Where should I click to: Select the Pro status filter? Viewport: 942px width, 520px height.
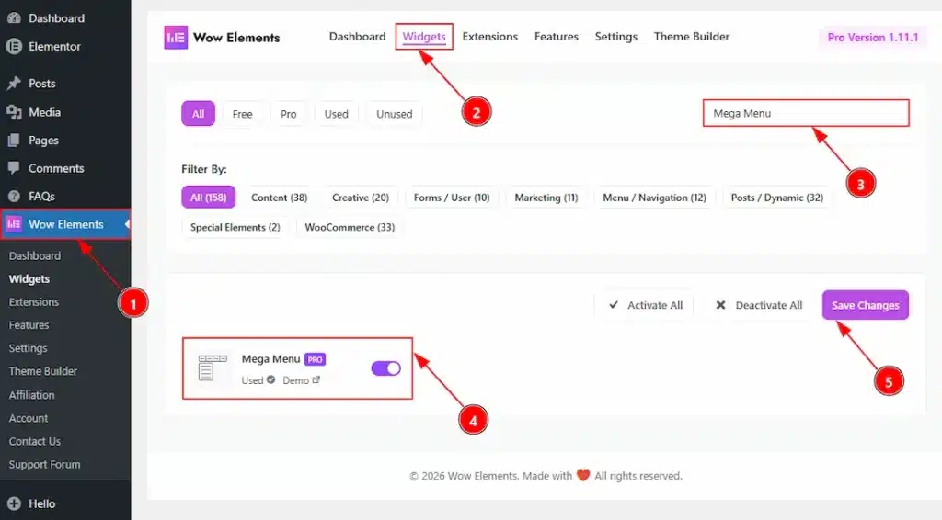pyautogui.click(x=288, y=114)
